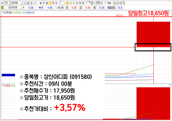Open the interval value dropdown showing 1
The image size is (172, 121).
click(64, 3)
